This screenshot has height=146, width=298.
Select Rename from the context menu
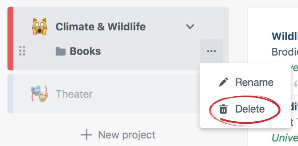[x=246, y=82]
